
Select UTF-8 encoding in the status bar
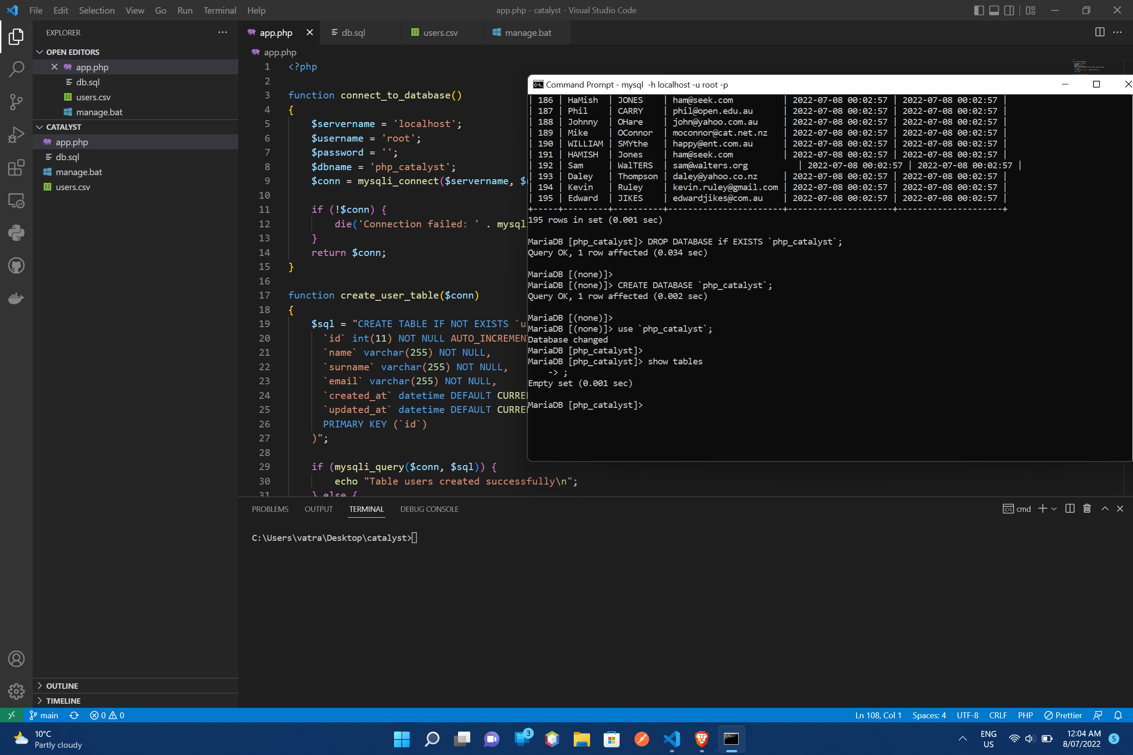[967, 715]
